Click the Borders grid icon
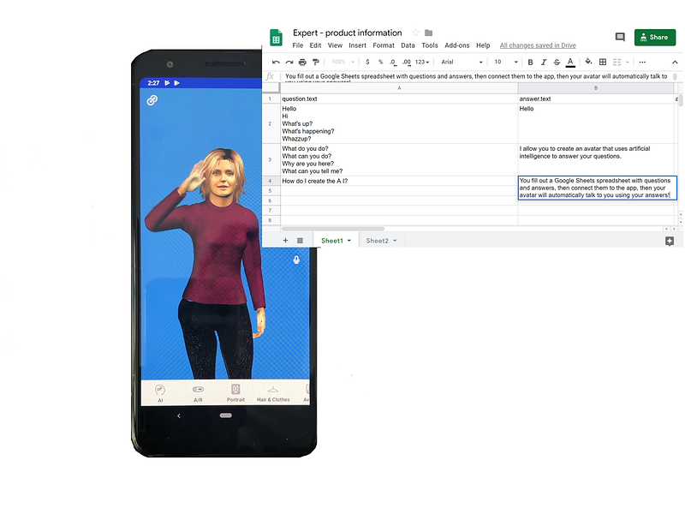685x514 pixels. coord(603,62)
